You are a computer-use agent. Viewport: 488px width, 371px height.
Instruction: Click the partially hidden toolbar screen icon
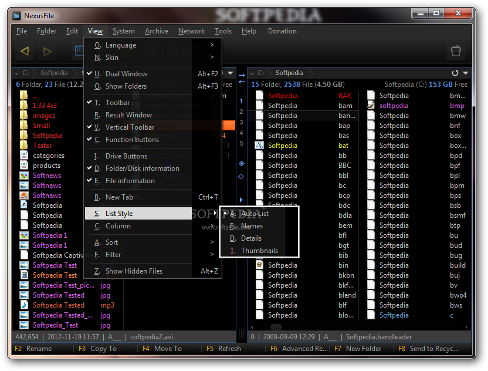click(79, 50)
